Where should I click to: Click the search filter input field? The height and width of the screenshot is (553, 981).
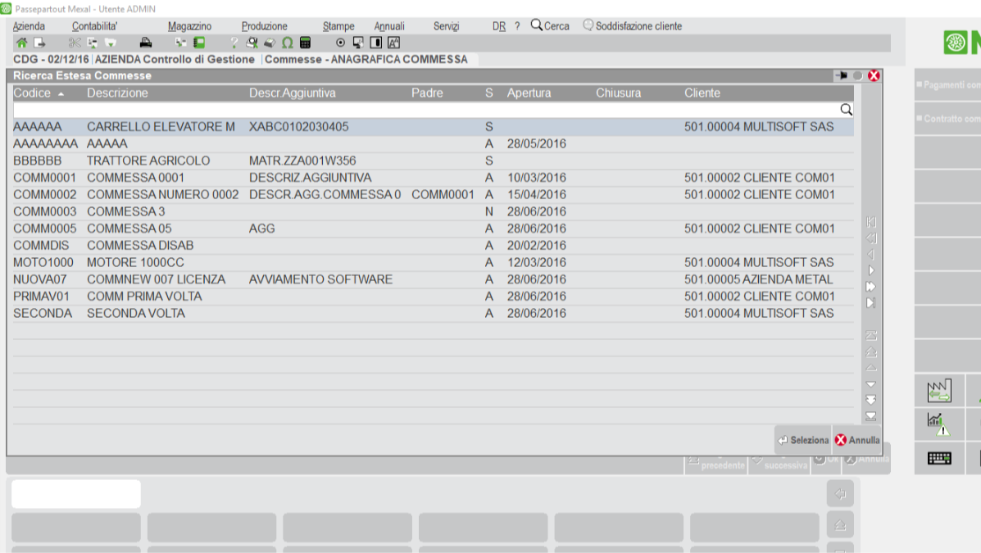(x=425, y=110)
